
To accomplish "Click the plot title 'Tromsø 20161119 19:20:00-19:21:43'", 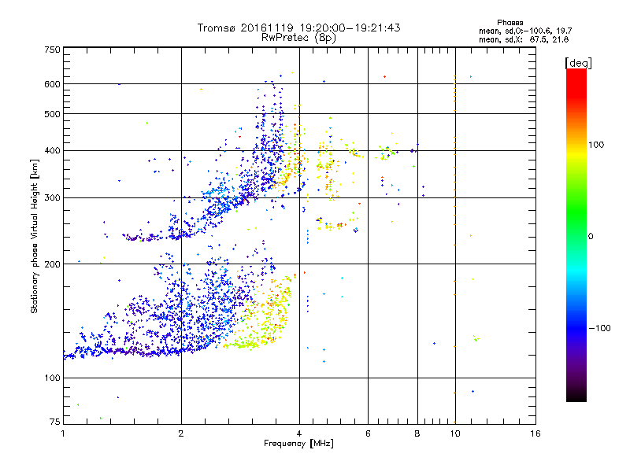I will [x=298, y=28].
